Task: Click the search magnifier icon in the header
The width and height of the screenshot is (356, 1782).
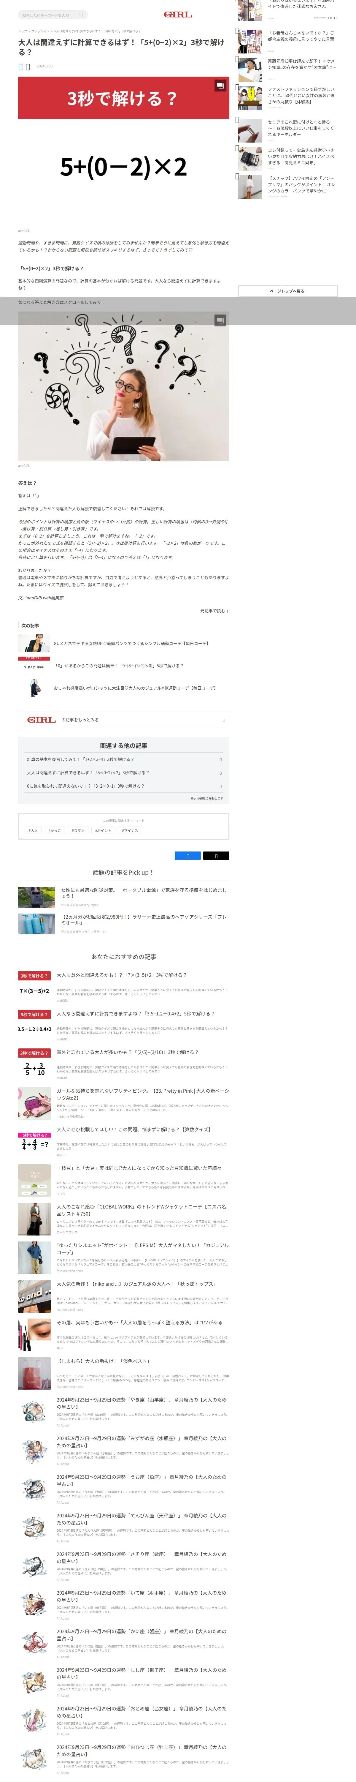Action: point(81,15)
